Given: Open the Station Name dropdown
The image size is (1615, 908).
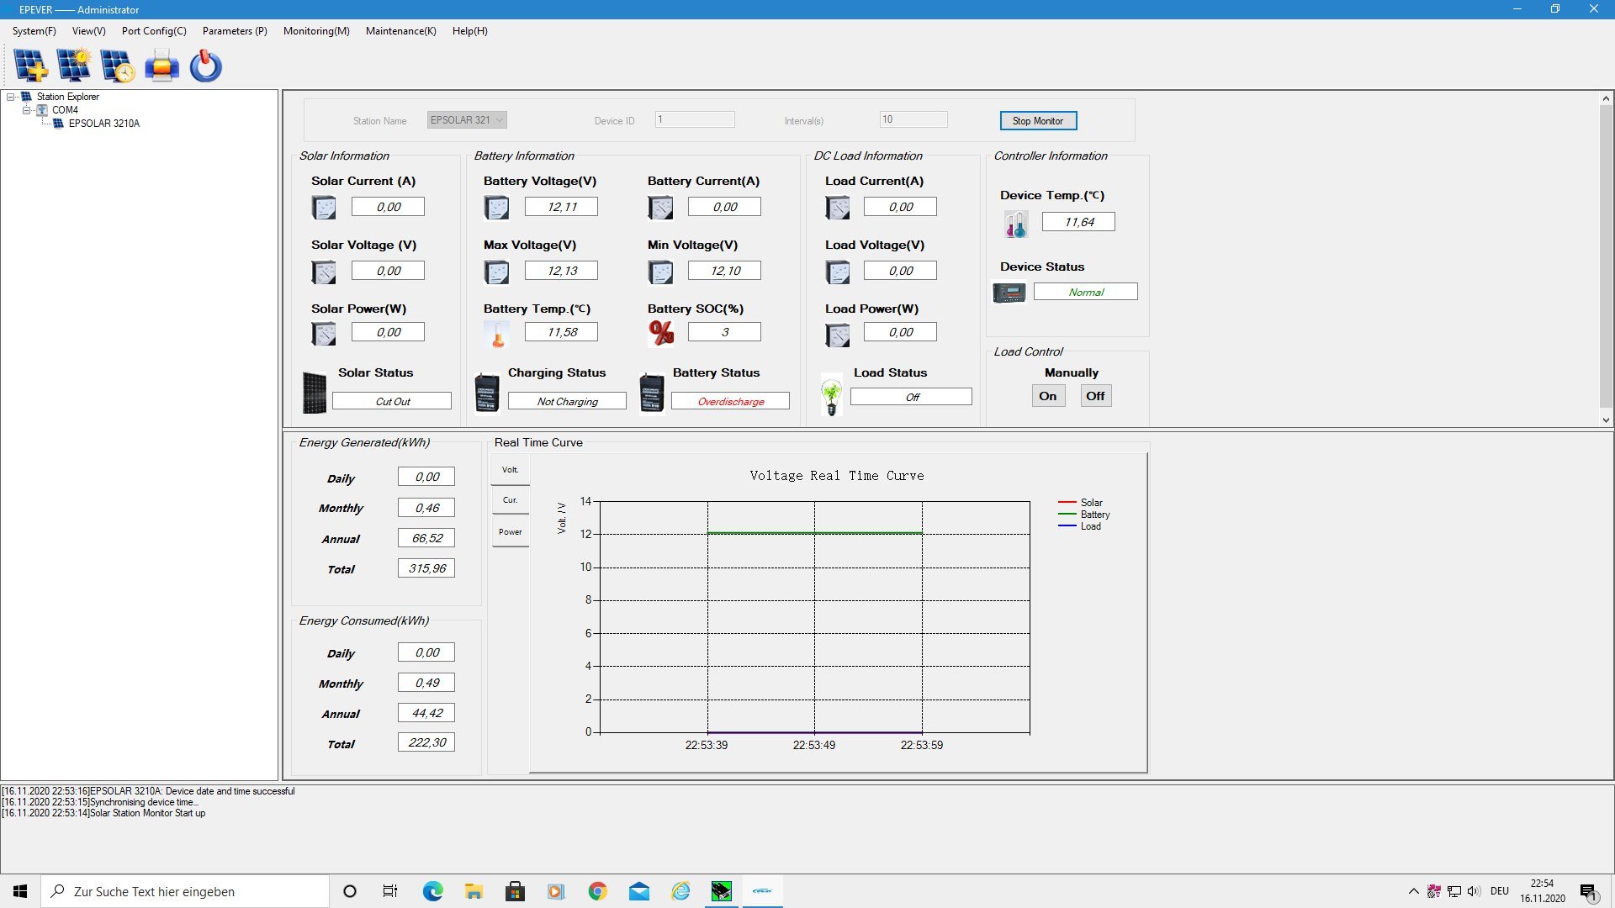Looking at the screenshot, I should point(500,120).
